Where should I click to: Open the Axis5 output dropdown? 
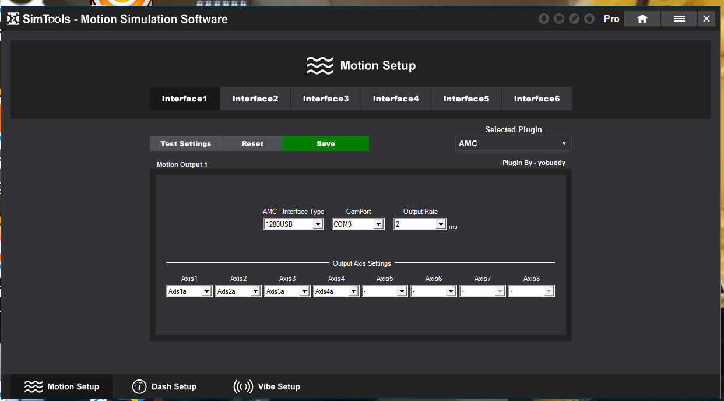point(402,291)
